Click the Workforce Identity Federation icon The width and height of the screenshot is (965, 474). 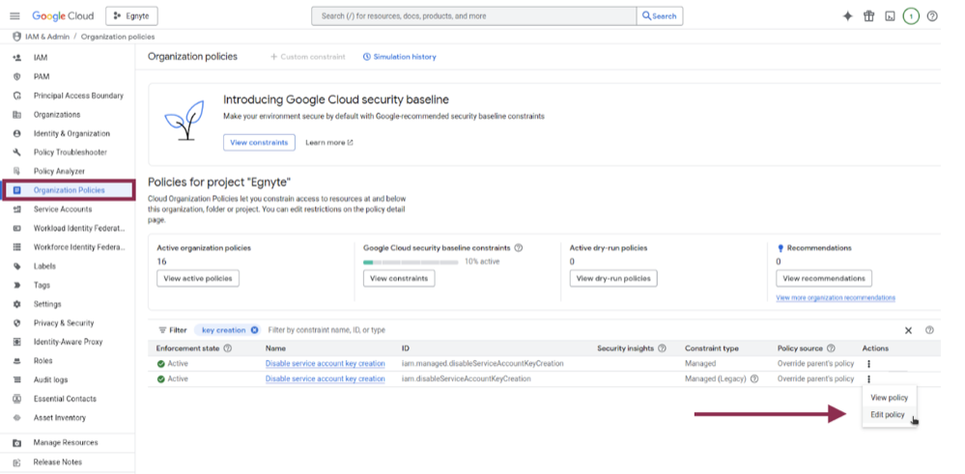[17, 247]
